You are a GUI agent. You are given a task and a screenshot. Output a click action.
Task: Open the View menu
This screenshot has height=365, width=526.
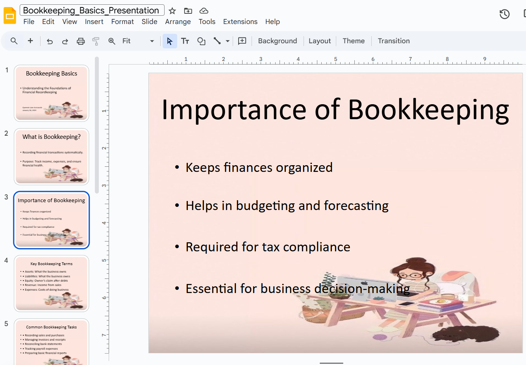(x=70, y=22)
